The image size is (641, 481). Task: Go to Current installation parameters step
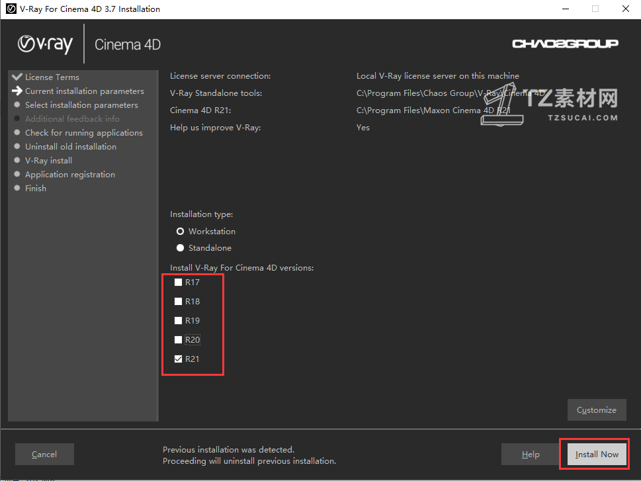point(85,91)
